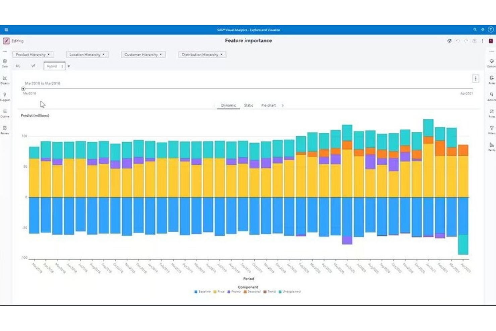Open the hamburger menu in blue header

(x=6, y=30)
